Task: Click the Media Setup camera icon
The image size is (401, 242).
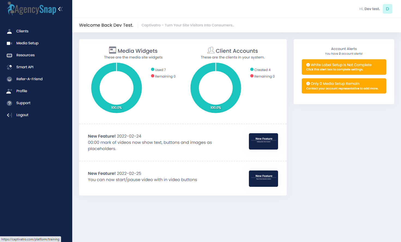Action: 9,43
